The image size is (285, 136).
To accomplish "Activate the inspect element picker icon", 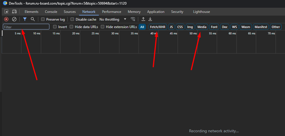I will click(6, 12).
